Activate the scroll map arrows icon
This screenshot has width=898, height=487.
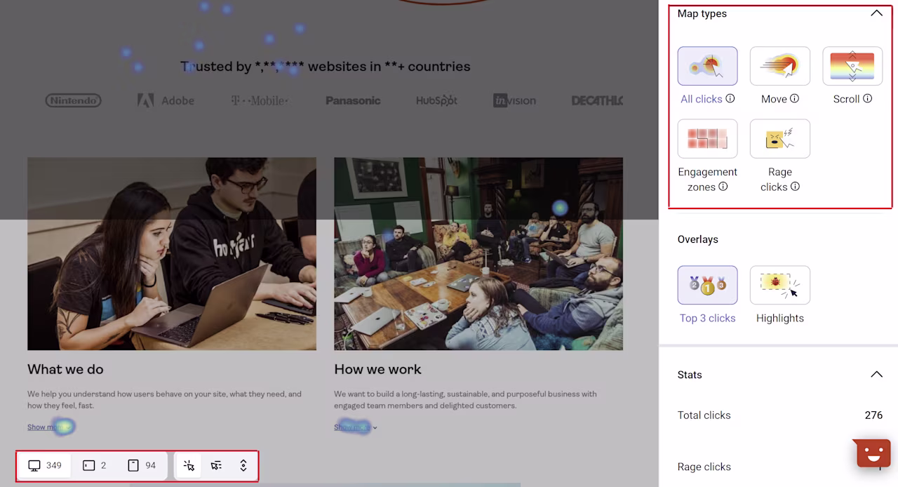[243, 465]
